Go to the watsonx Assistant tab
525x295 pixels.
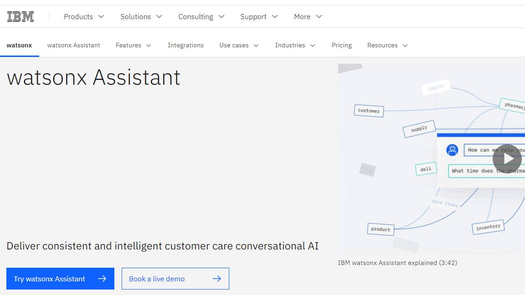(74, 45)
